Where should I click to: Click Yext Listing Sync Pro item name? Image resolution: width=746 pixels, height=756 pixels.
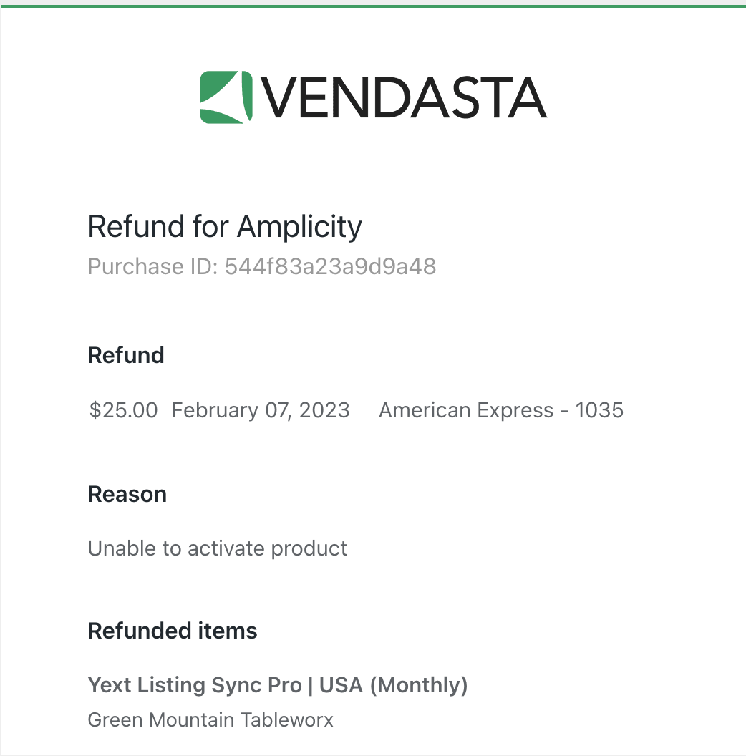point(195,685)
